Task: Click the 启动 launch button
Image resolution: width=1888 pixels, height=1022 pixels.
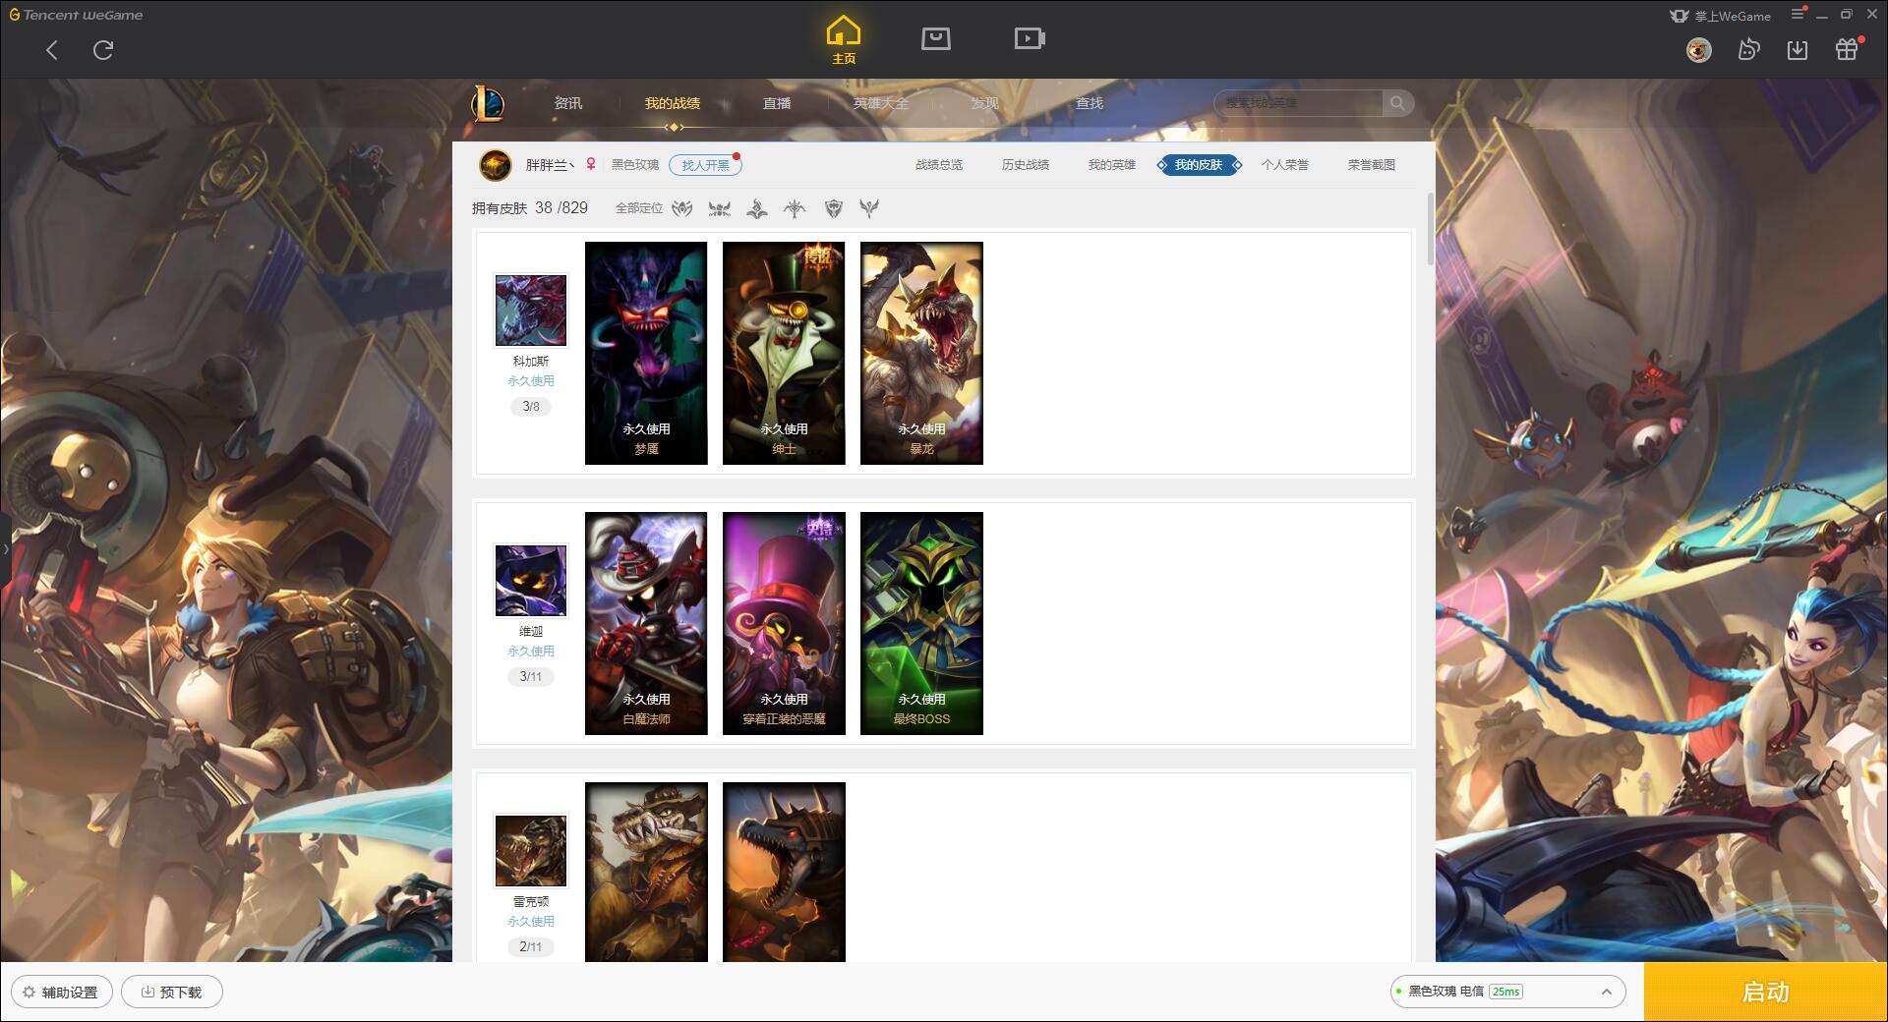Action: point(1766,992)
